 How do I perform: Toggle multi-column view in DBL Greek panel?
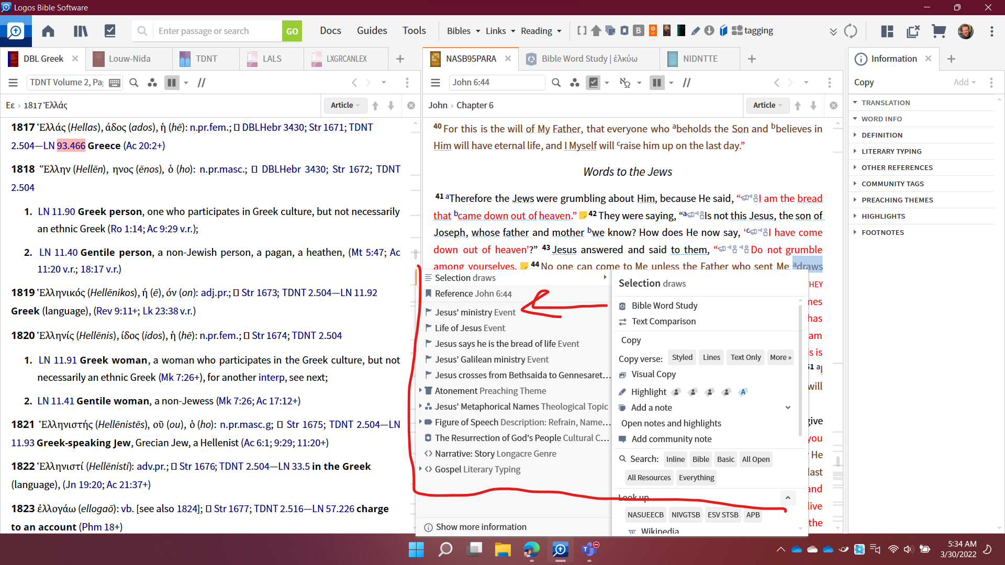(172, 82)
